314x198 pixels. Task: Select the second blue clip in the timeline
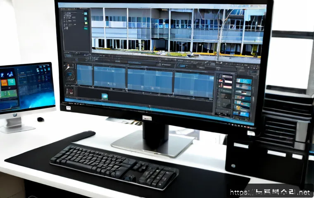point(110,78)
